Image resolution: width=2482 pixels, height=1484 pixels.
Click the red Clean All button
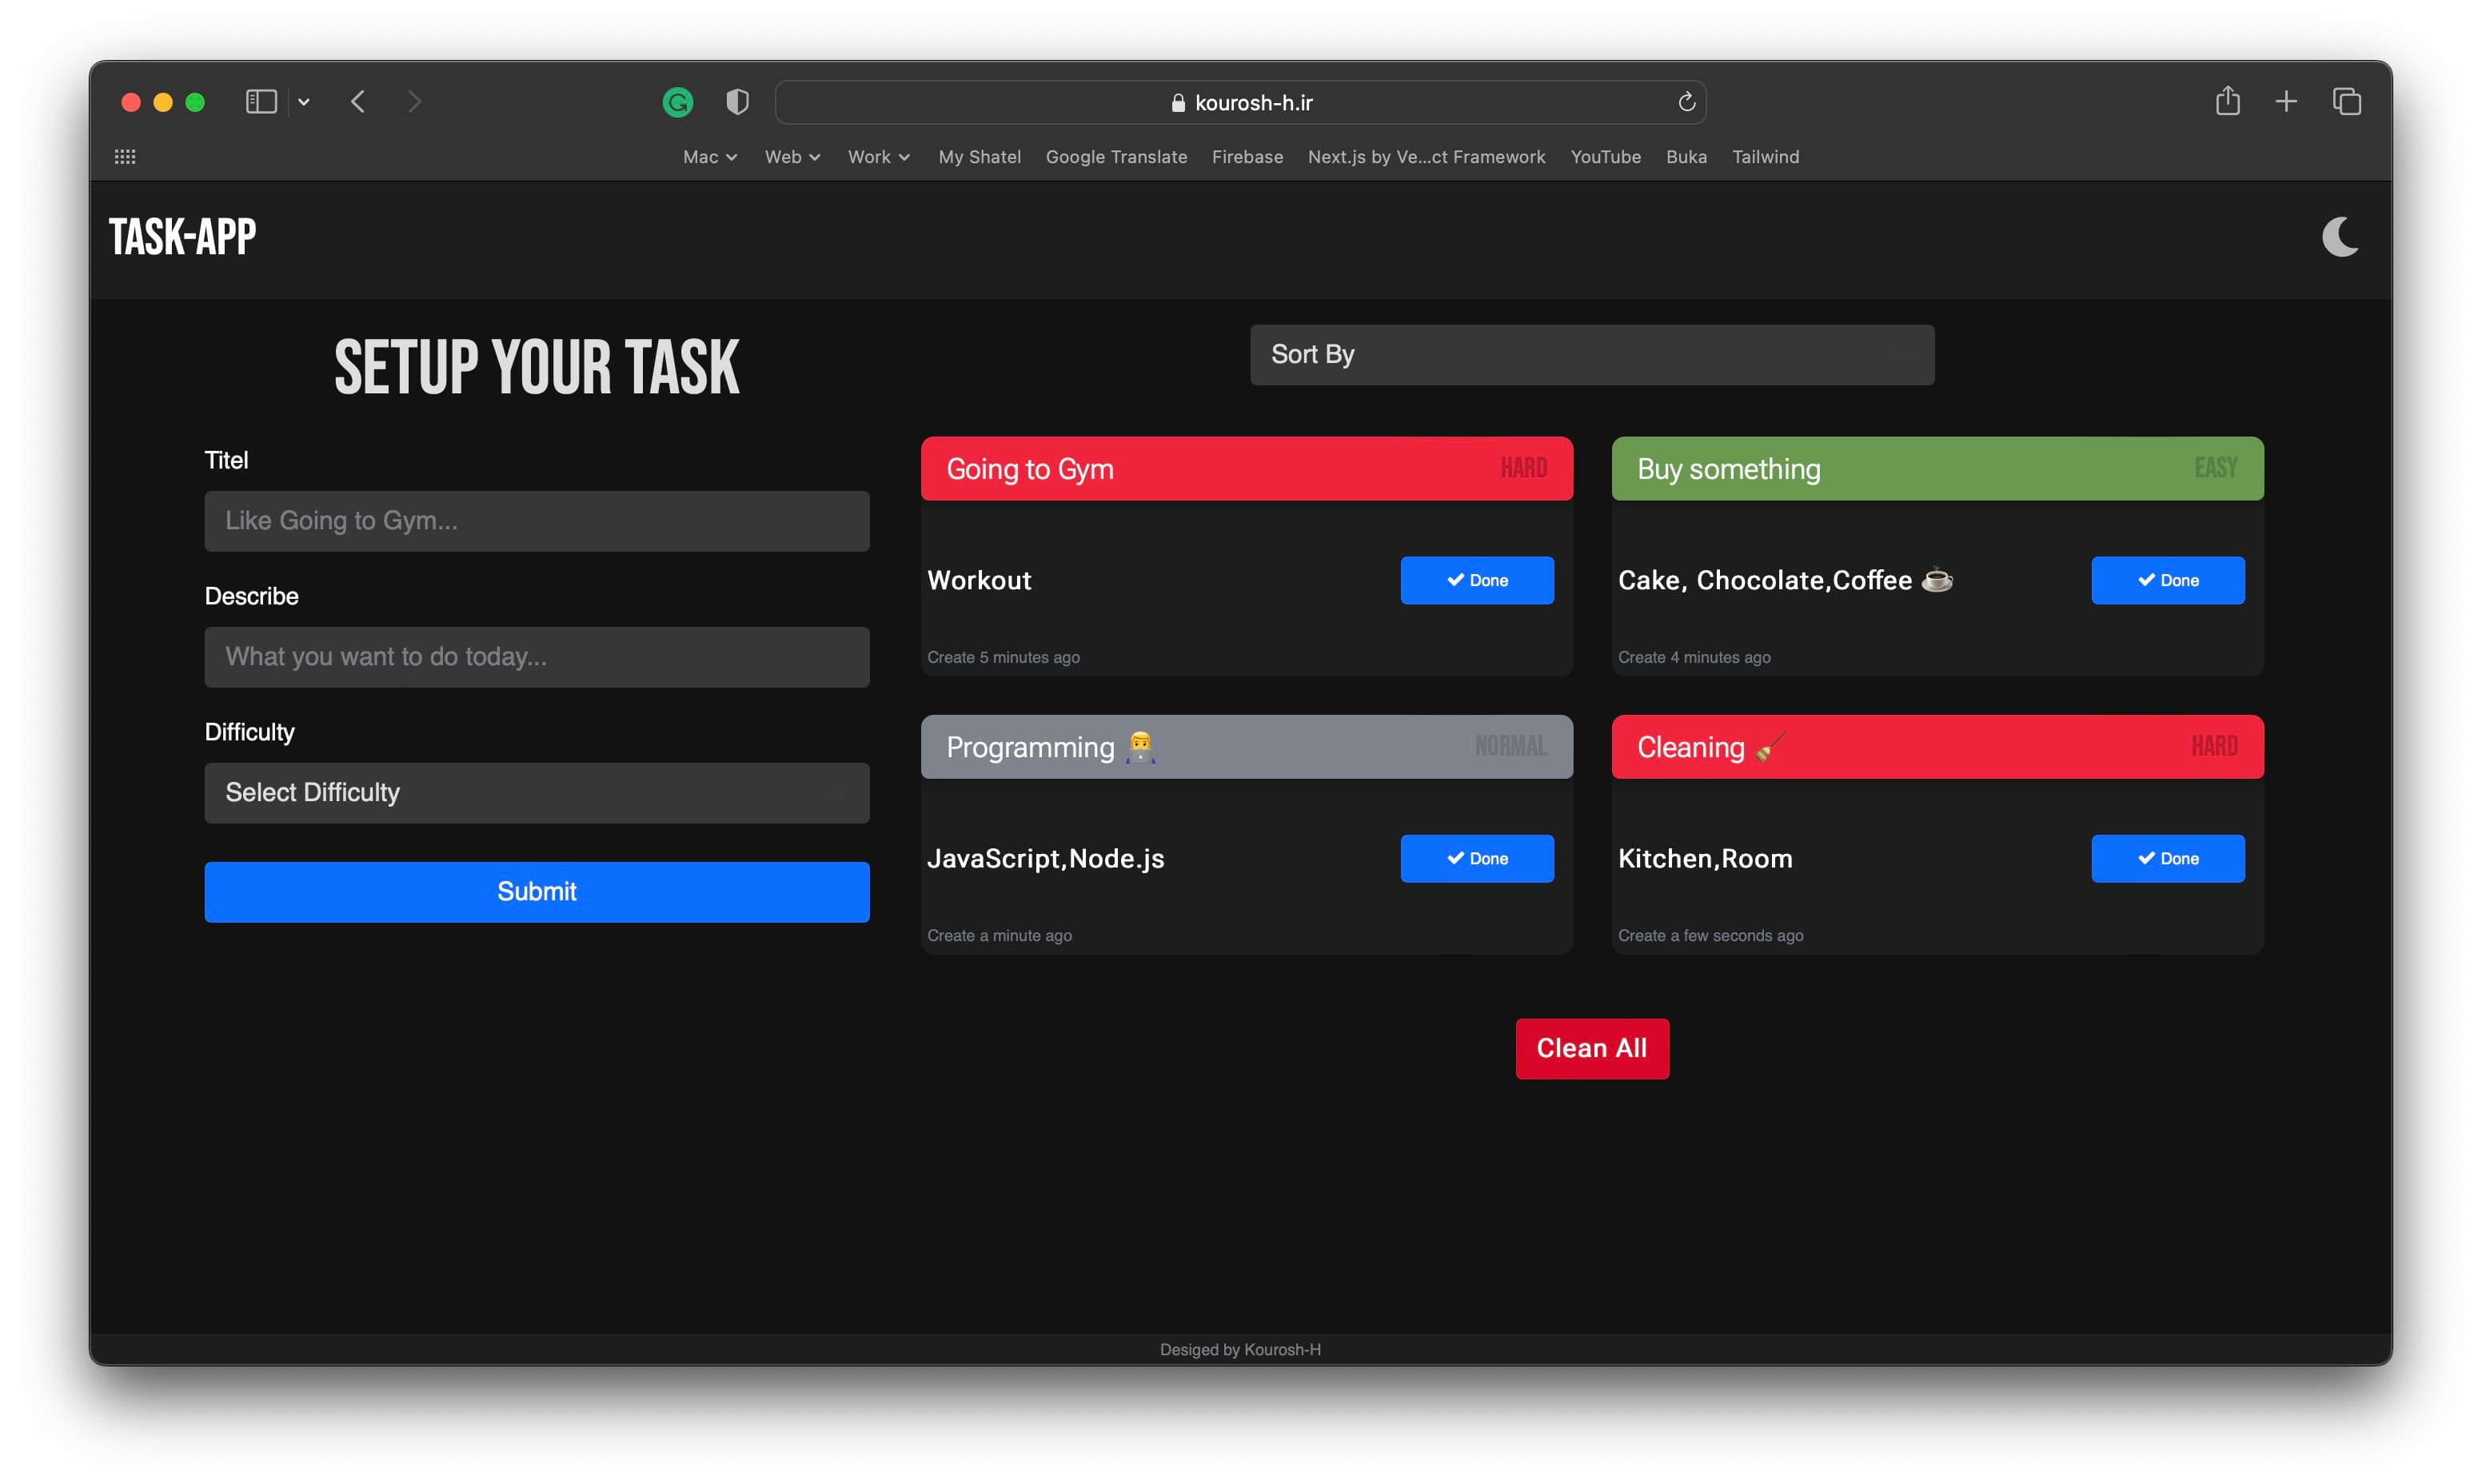click(x=1591, y=1048)
